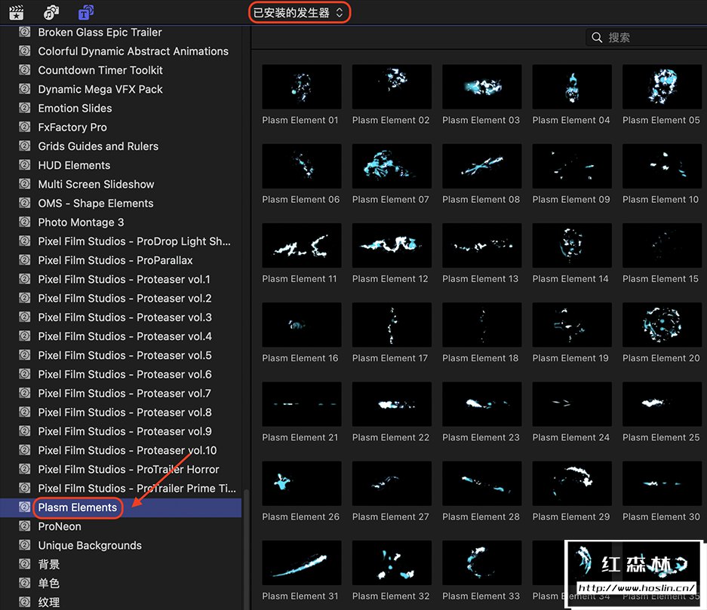The height and width of the screenshot is (610, 707).
Task: Click the icon beside ProParallax
Action: point(25,260)
